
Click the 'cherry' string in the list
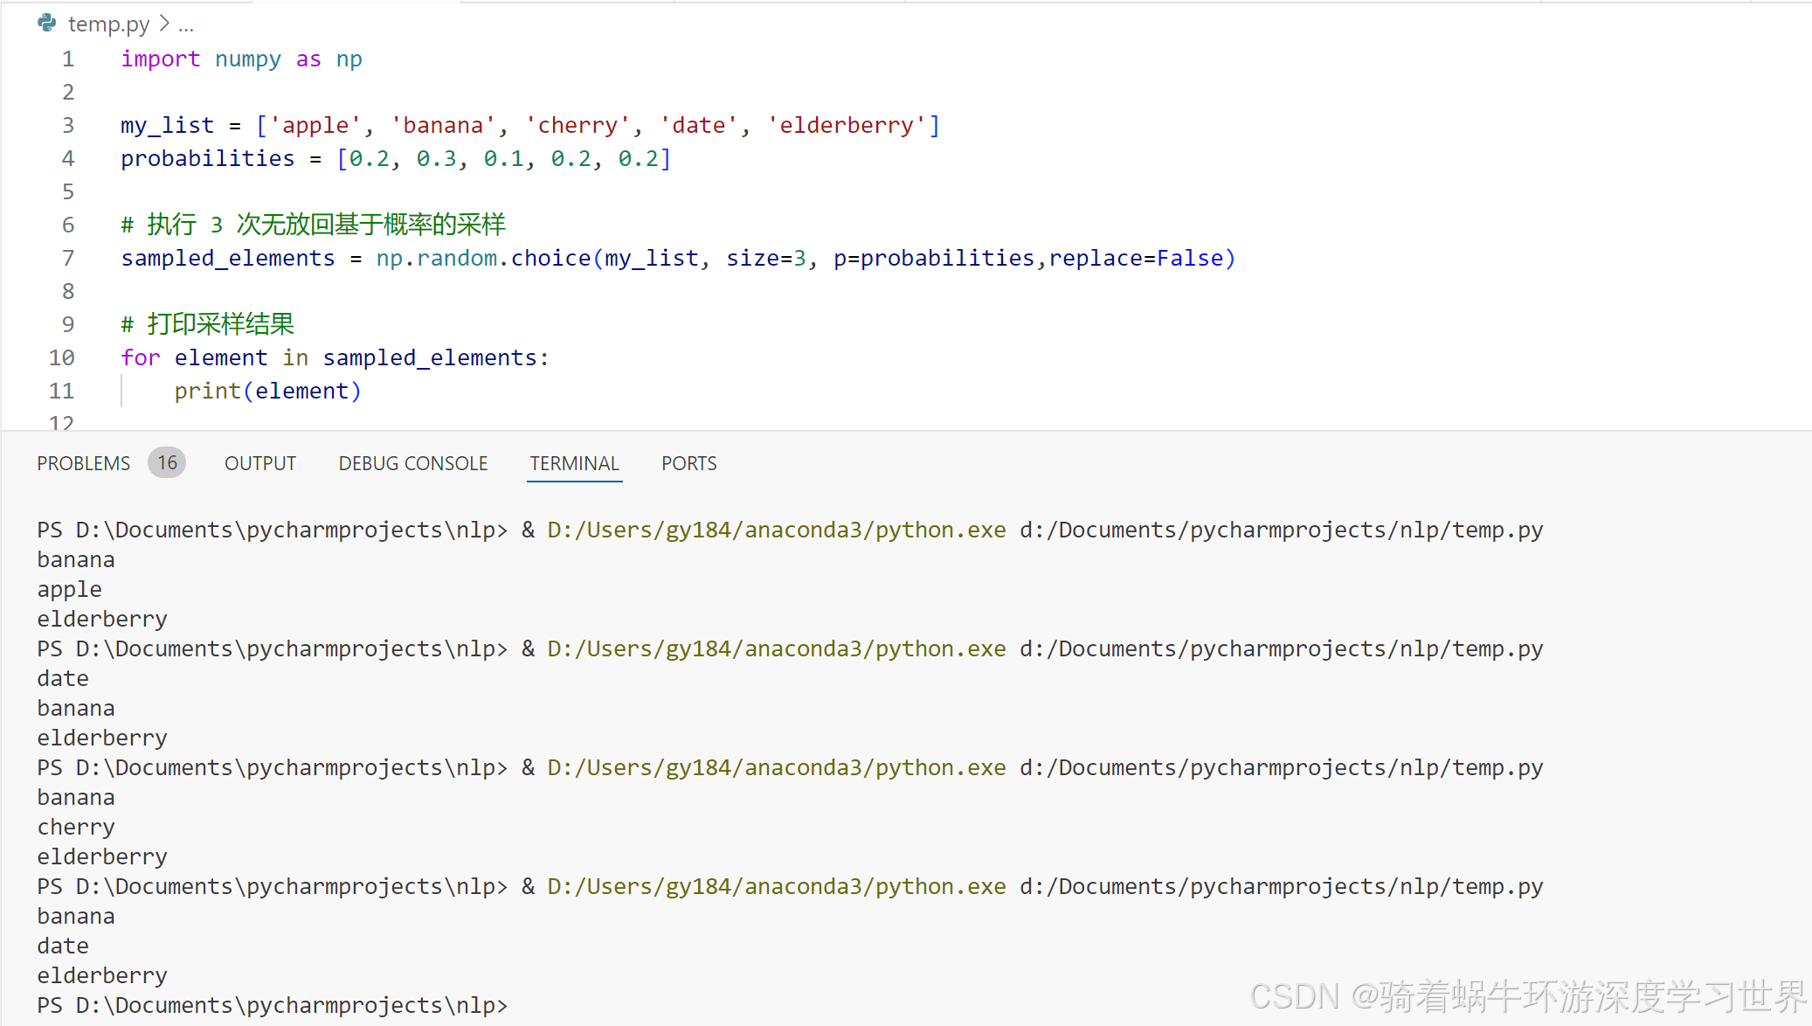pos(577,125)
